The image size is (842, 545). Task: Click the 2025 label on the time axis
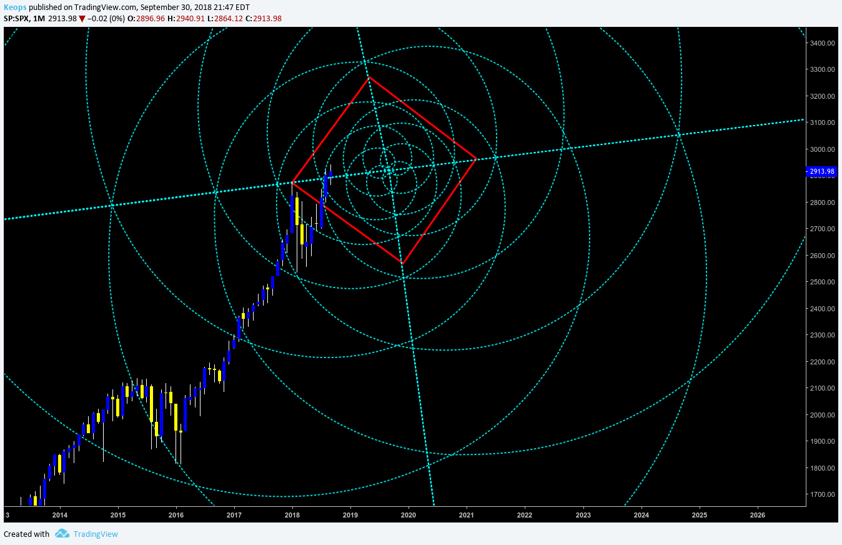tap(700, 516)
